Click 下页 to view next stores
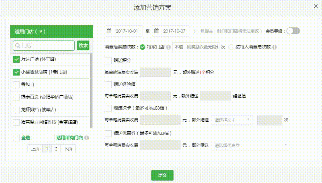This screenshot has height=183, width=322. point(68,149)
